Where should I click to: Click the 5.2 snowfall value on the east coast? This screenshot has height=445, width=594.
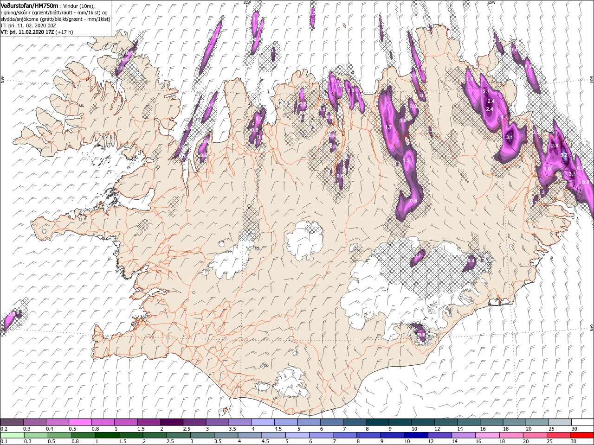pos(564,155)
